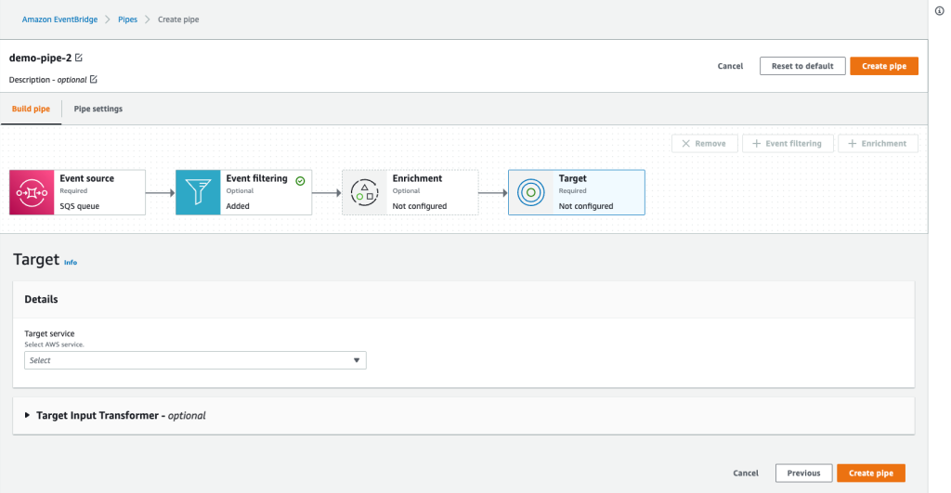Click the 'SQS queue' text
Viewport: 951px width, 493px height.
tap(80, 206)
